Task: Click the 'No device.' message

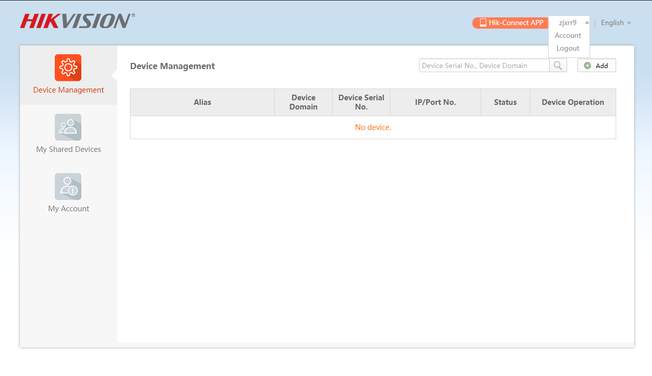Action: [373, 127]
